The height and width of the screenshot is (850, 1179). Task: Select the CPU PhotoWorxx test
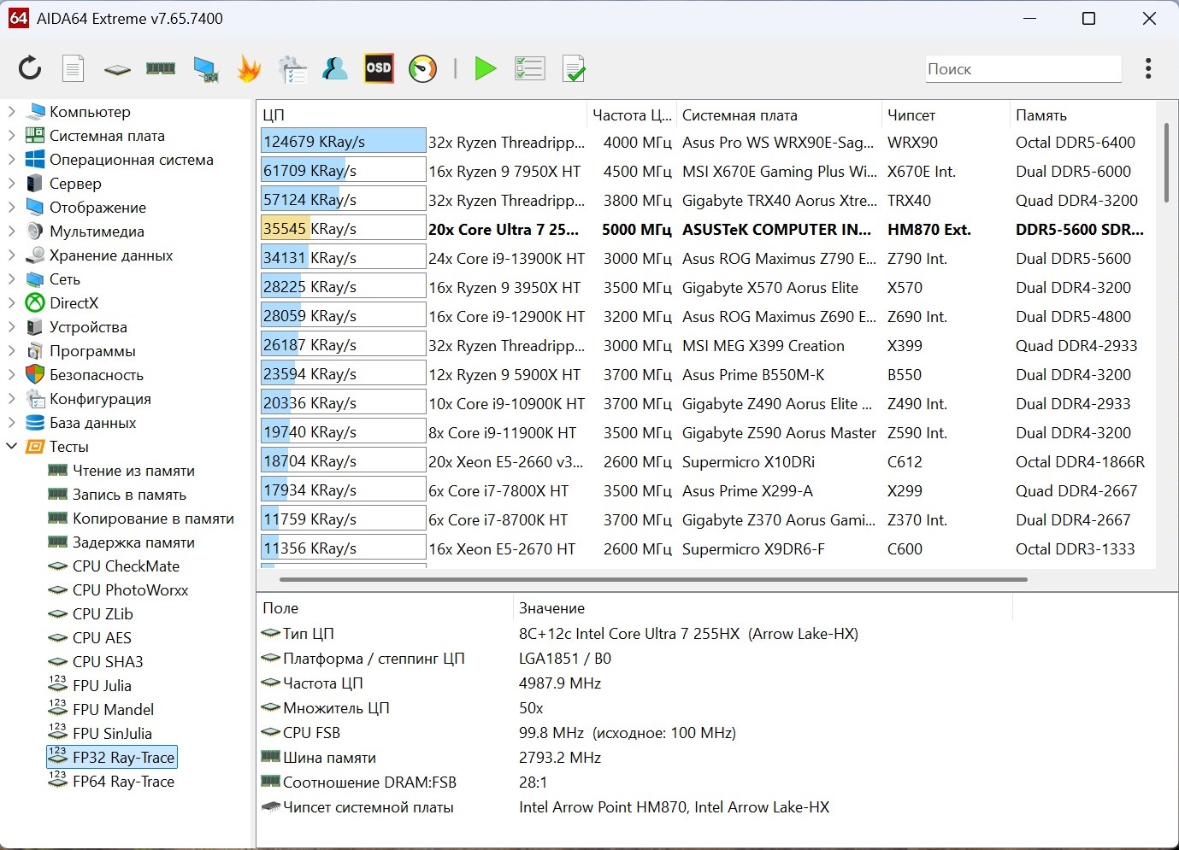pos(130,590)
